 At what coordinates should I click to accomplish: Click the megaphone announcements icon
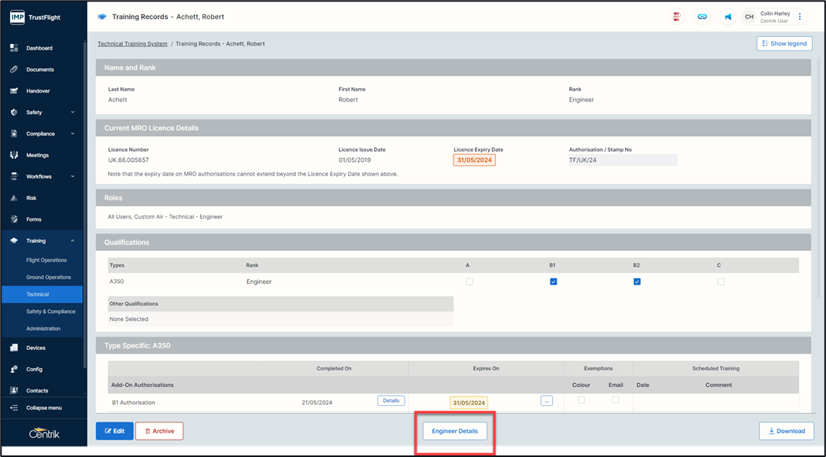pyautogui.click(x=728, y=17)
